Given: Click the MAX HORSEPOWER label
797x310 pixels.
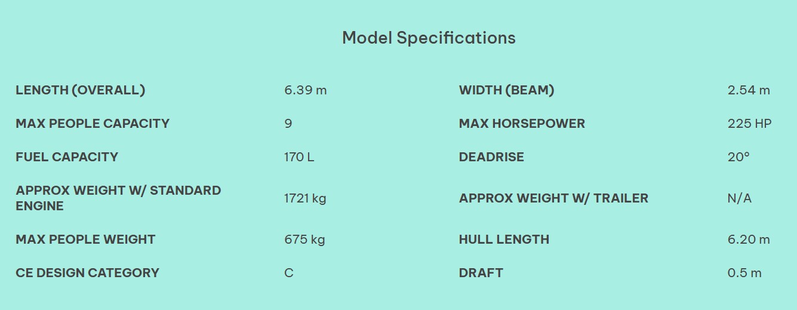Looking at the screenshot, I should (522, 124).
